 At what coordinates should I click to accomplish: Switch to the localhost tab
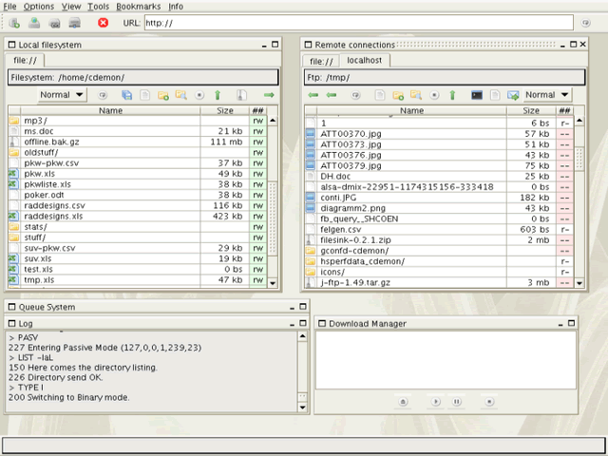point(366,61)
